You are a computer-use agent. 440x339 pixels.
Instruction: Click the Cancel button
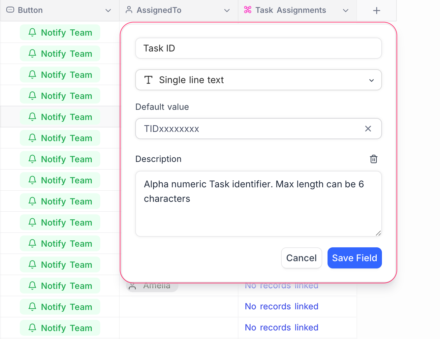coord(301,258)
